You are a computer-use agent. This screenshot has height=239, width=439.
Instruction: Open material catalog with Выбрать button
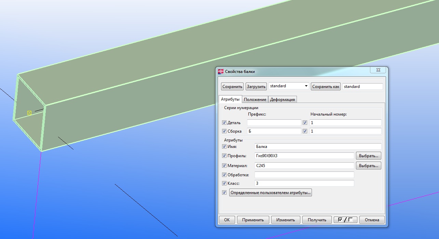click(368, 166)
